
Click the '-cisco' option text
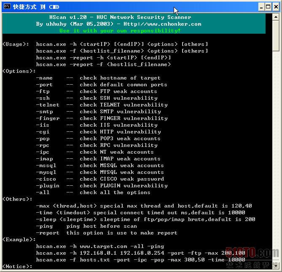(46, 179)
